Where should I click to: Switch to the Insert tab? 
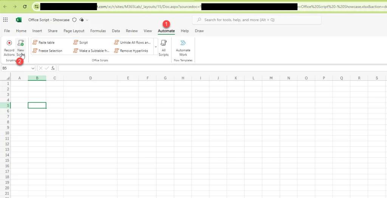(37, 31)
